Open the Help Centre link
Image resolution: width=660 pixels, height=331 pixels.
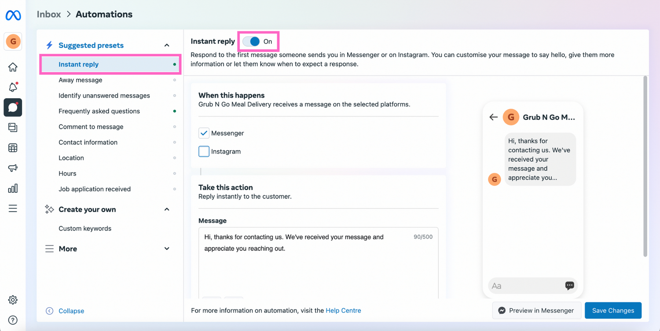pyautogui.click(x=343, y=311)
